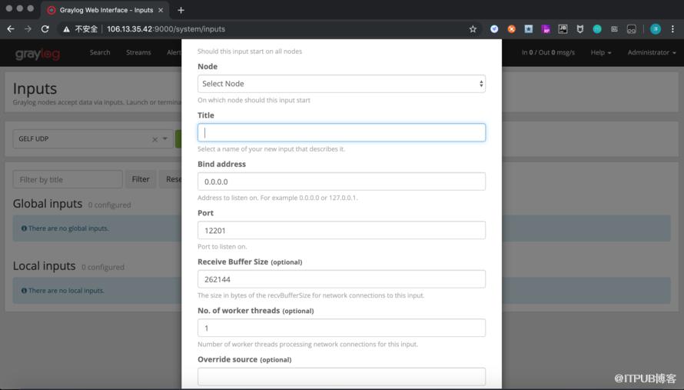Click the Receive Buffer Size field
The width and height of the screenshot is (684, 390).
tap(341, 279)
